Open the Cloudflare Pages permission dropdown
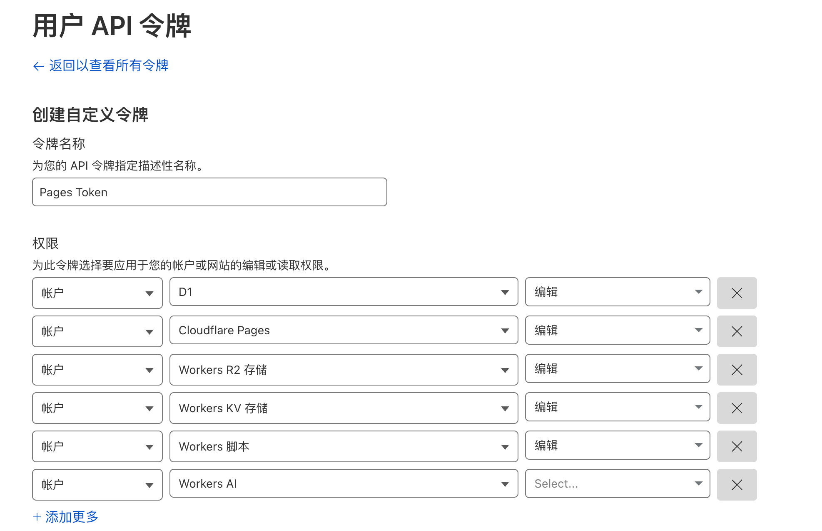This screenshot has height=531, width=822. [344, 330]
